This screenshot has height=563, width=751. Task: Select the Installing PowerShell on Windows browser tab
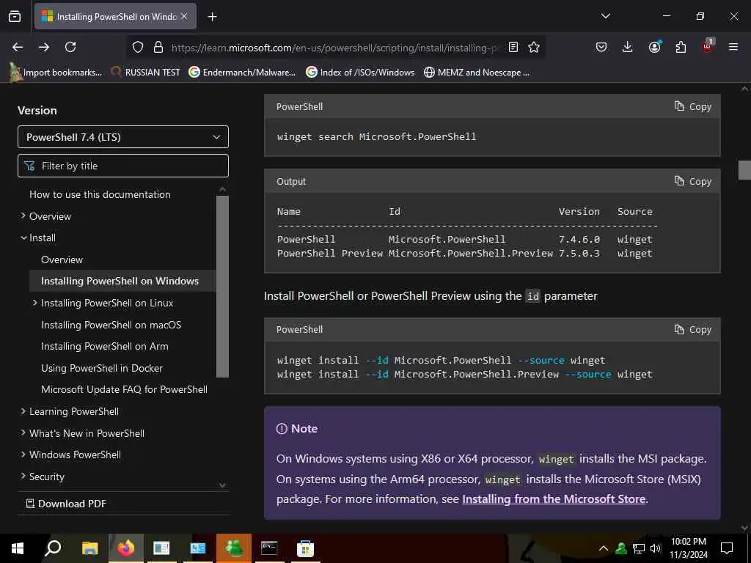pyautogui.click(x=115, y=16)
